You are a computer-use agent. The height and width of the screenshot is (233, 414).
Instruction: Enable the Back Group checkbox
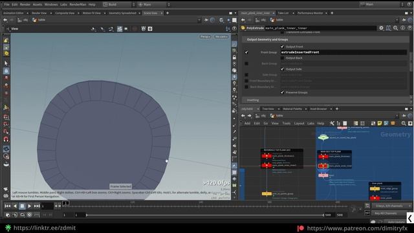[x=246, y=63]
